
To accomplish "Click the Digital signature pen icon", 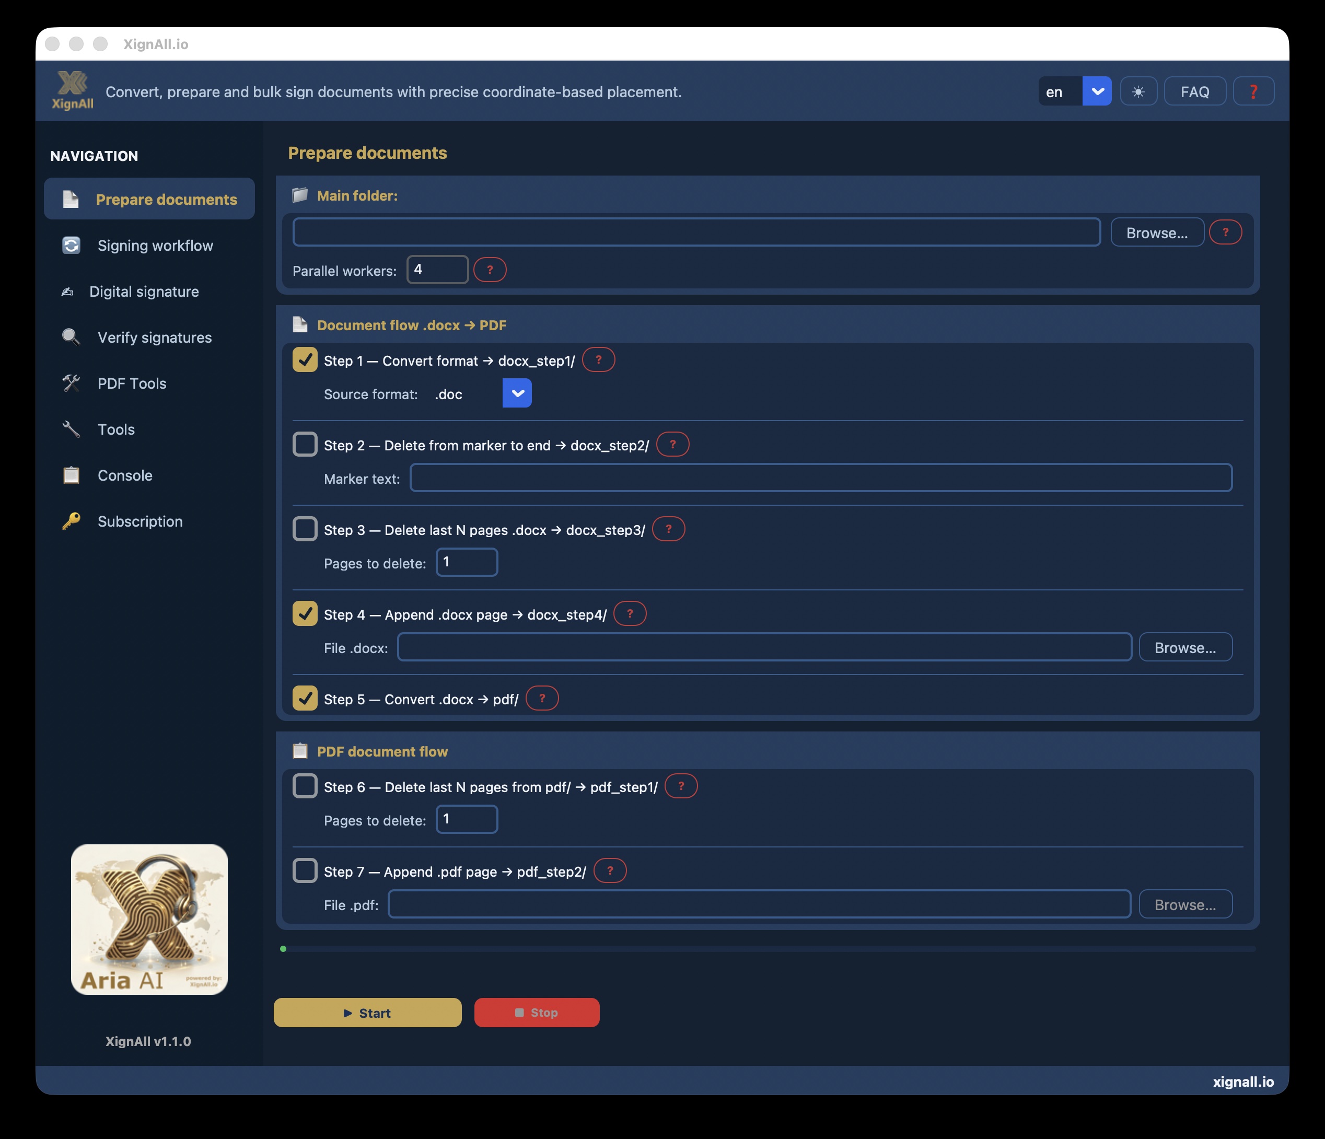I will coord(67,292).
